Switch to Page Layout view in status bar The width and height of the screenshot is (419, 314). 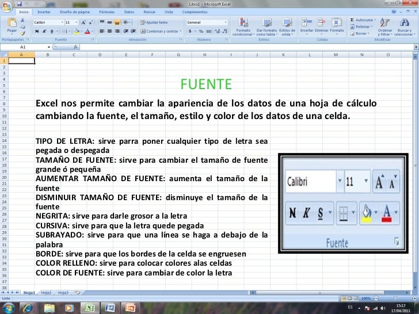click(x=349, y=299)
